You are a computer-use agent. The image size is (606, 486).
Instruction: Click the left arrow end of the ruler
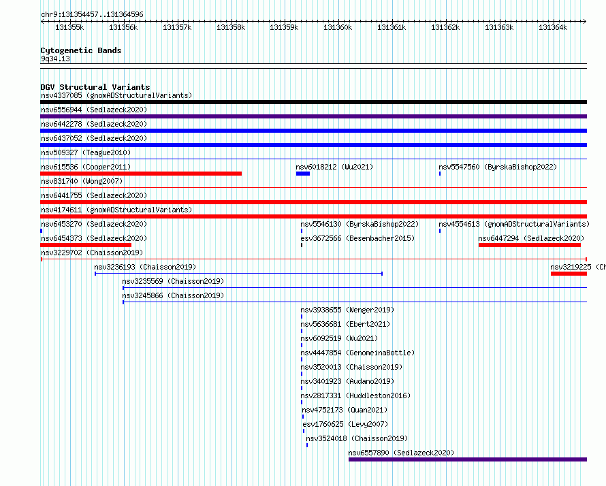point(42,21)
